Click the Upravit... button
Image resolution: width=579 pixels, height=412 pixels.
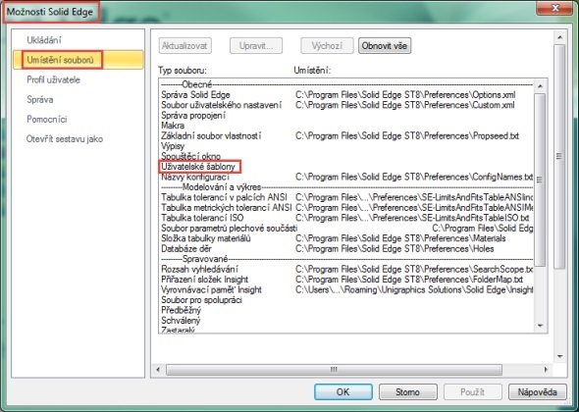pos(256,46)
